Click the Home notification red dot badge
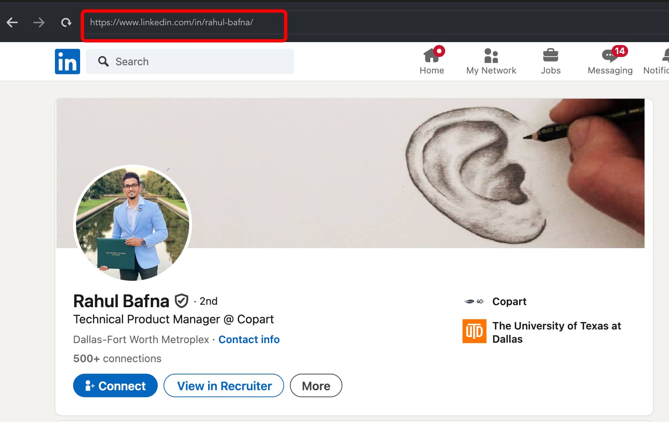Viewport: 669px width, 422px height. (439, 51)
